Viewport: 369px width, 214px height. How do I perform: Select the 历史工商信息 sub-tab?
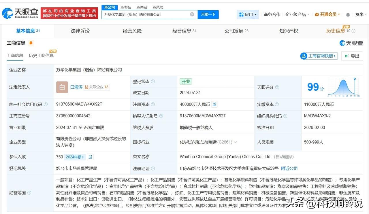[x=41, y=56]
